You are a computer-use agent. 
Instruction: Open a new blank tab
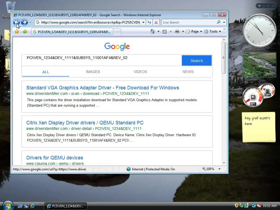pyautogui.click(x=117, y=32)
